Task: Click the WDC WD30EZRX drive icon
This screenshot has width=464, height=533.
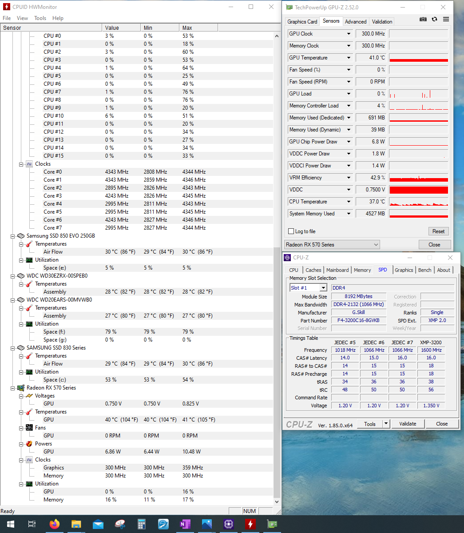Action: click(x=20, y=276)
